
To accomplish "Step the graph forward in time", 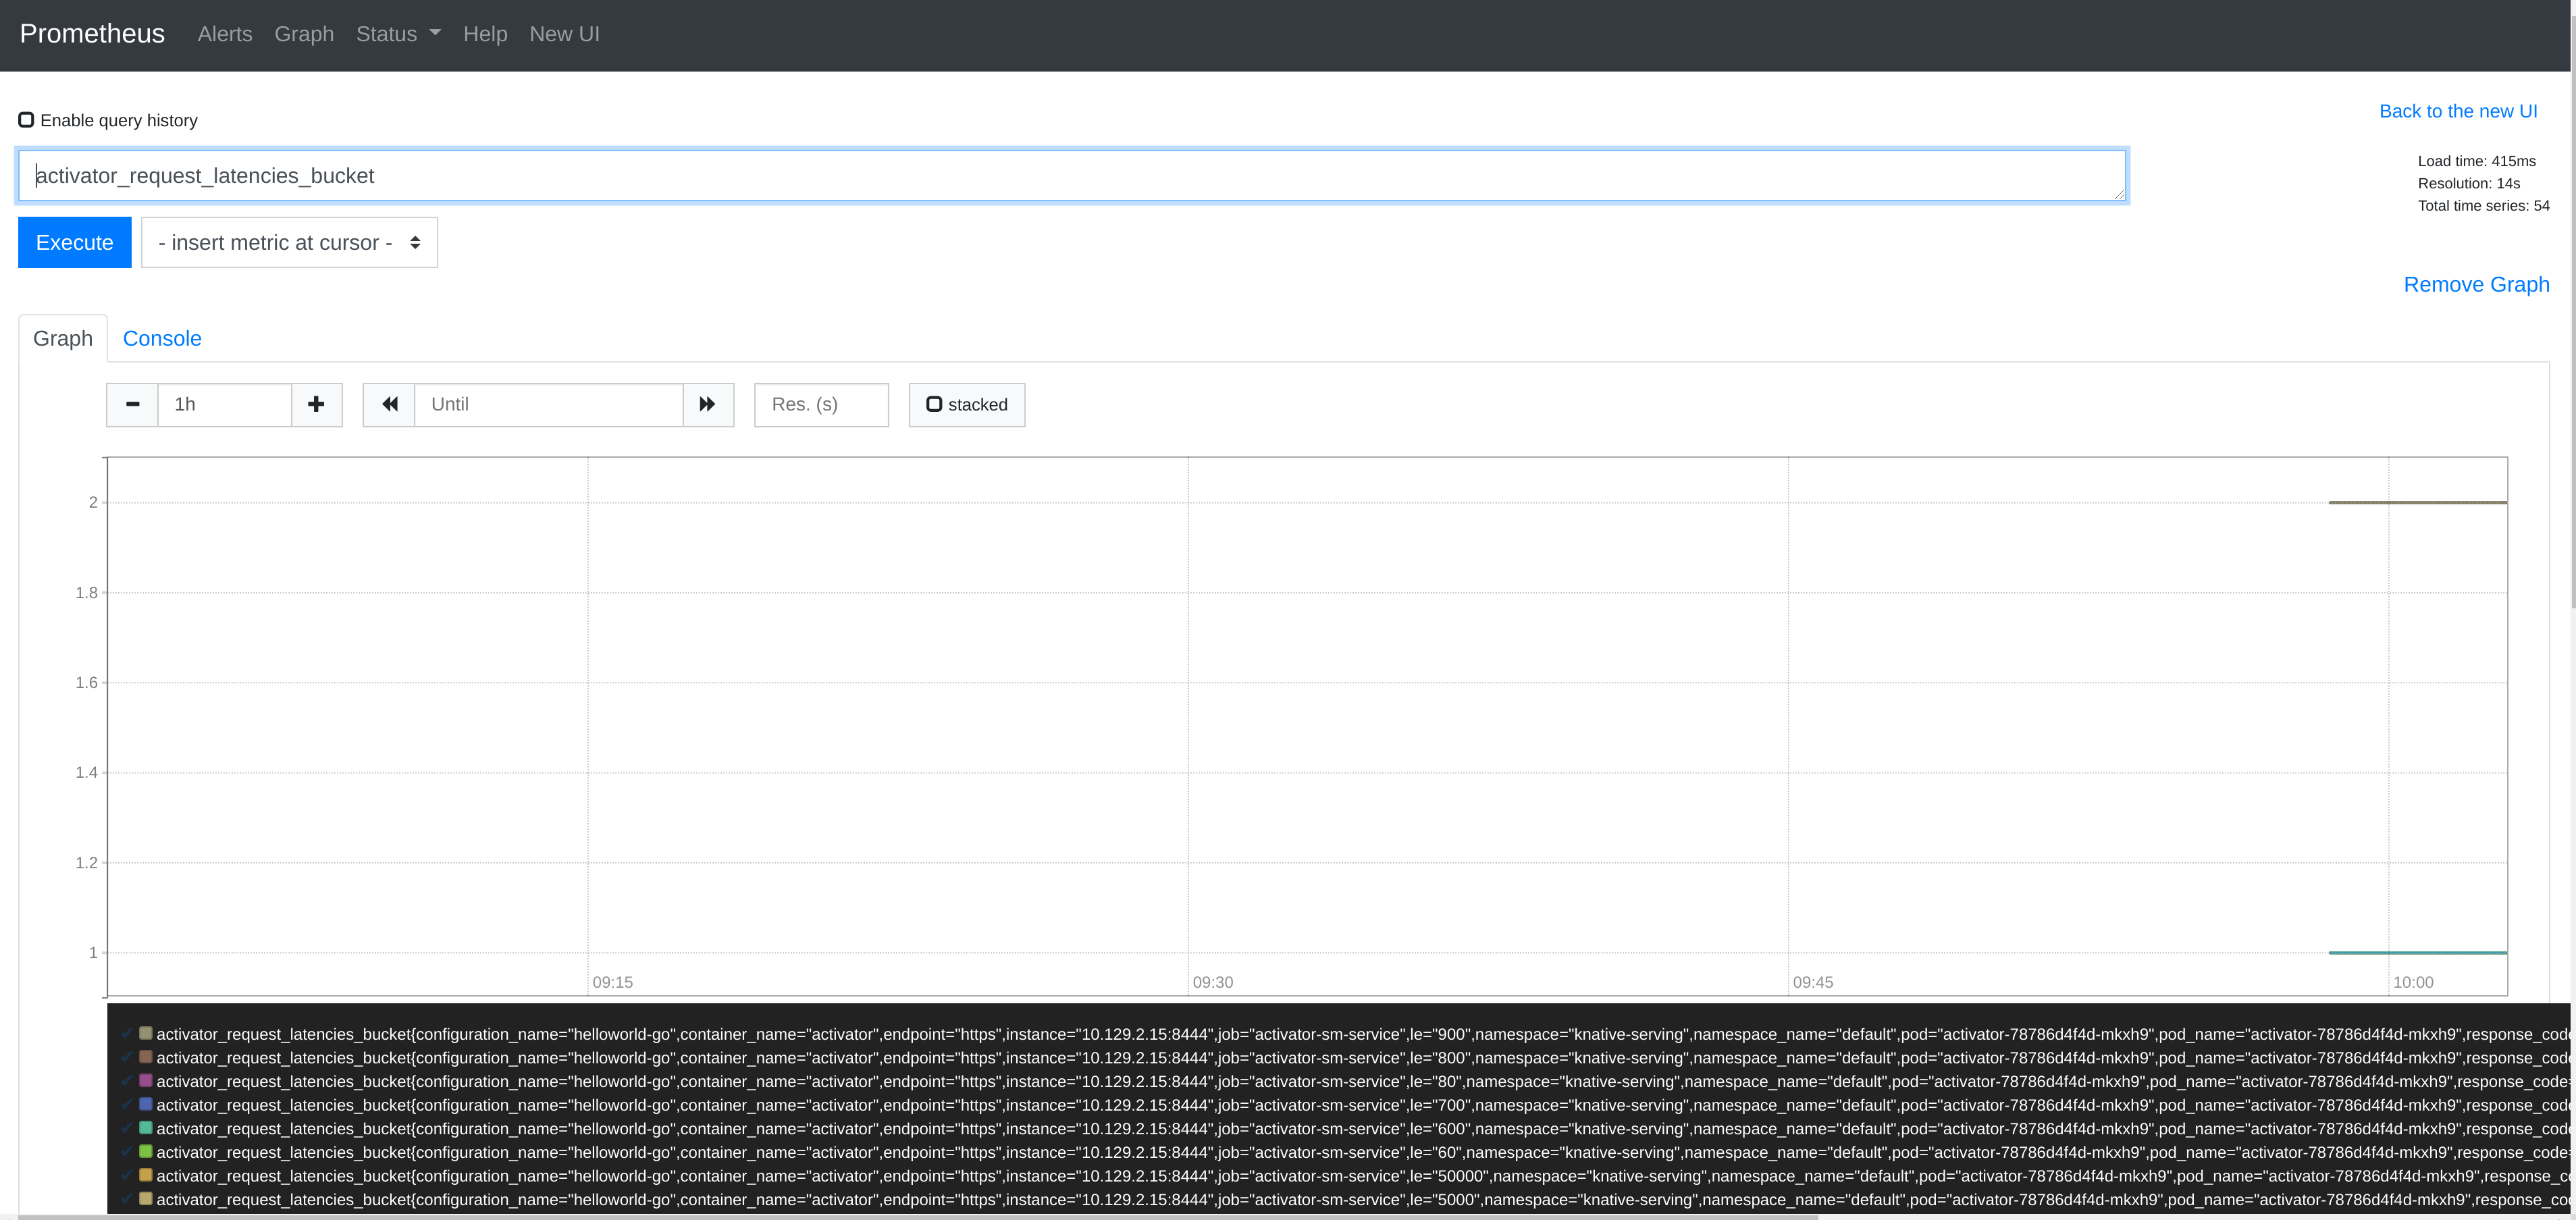I will (x=708, y=405).
